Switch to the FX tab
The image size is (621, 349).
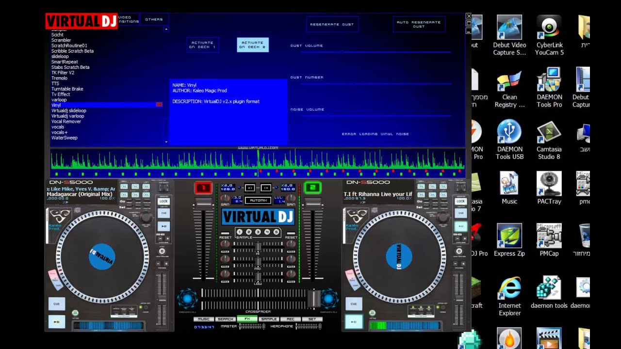pyautogui.click(x=247, y=319)
